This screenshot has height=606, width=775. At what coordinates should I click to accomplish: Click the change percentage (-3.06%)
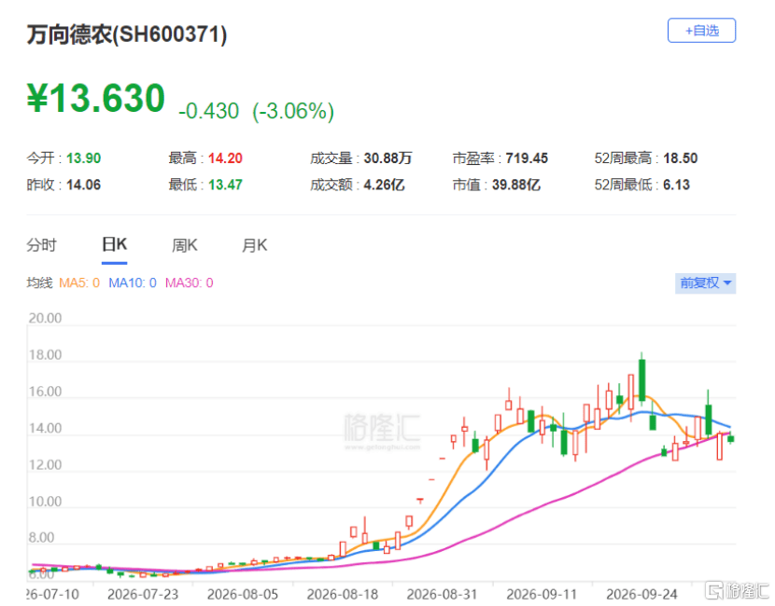(x=293, y=111)
